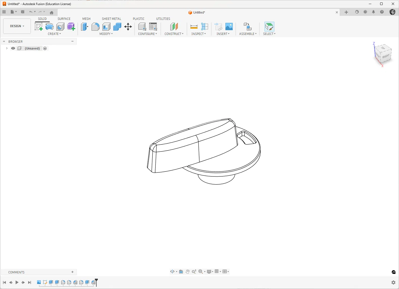
Task: Open the Orbit tool dropdown
Action: click(x=177, y=272)
